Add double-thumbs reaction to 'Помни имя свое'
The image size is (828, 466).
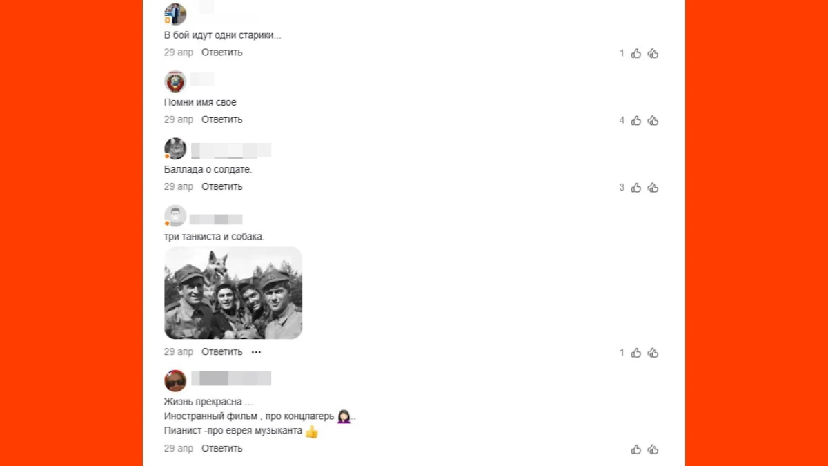coord(653,120)
